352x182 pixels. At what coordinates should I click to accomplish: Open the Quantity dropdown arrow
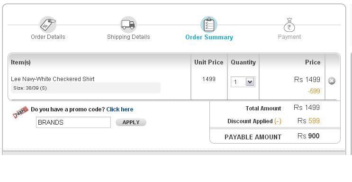click(x=250, y=82)
